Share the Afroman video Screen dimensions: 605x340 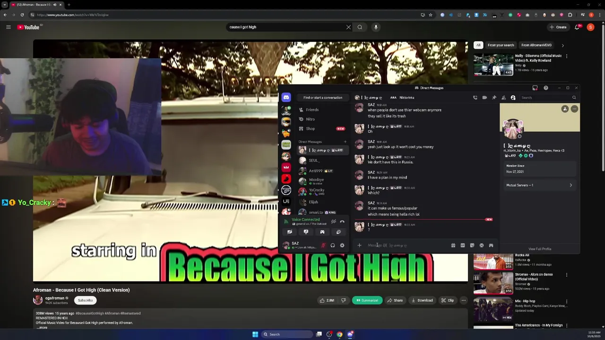pyautogui.click(x=395, y=300)
